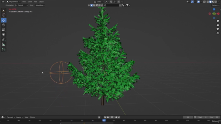Screen dimensions: 221x124
Task: Open the Select menu
Action: [x=30, y=2]
